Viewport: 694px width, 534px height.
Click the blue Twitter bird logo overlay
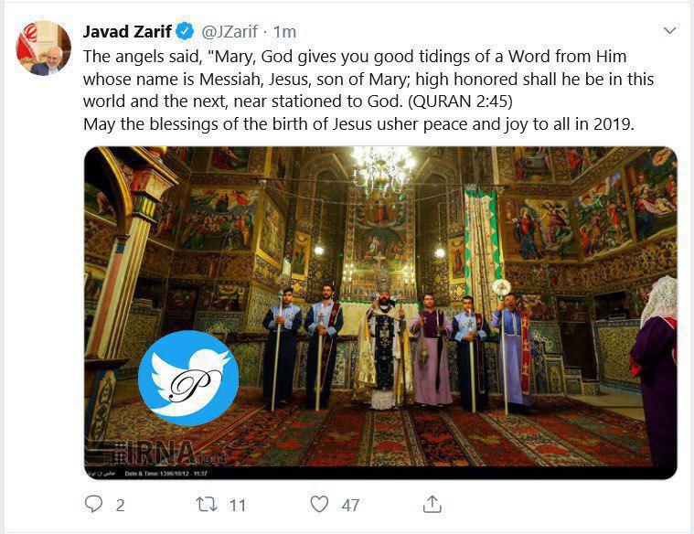click(x=188, y=378)
